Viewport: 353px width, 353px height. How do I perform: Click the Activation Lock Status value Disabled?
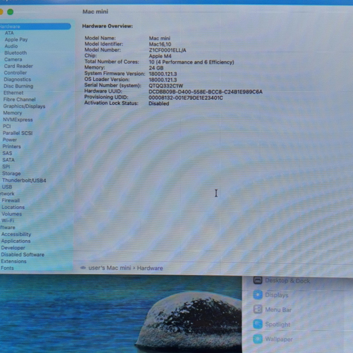(x=159, y=104)
